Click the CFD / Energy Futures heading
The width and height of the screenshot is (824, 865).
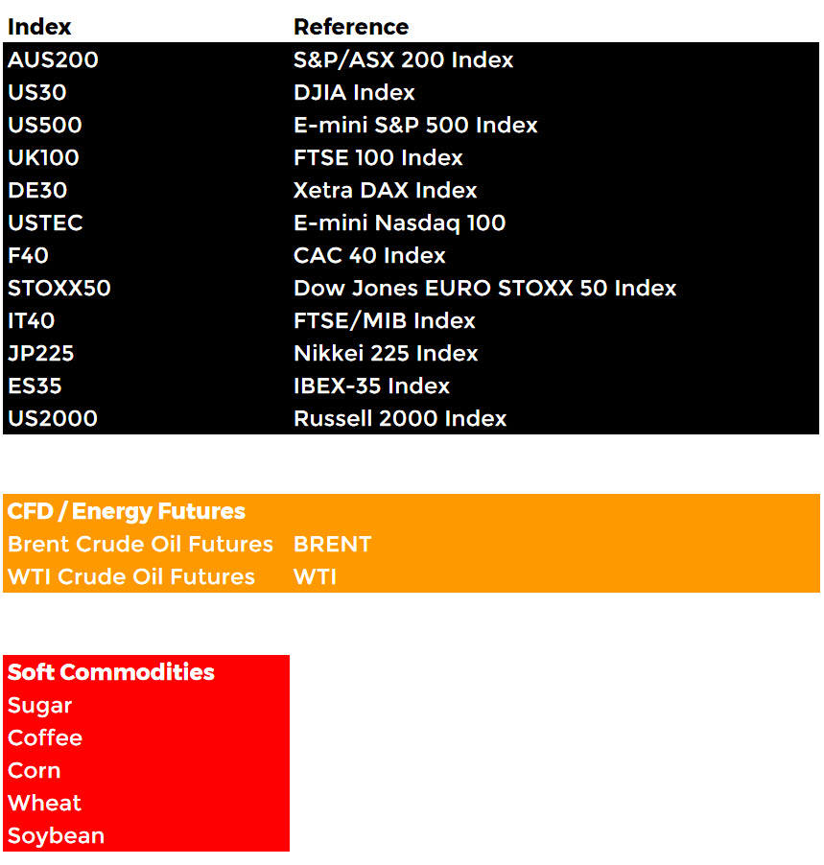point(127,511)
